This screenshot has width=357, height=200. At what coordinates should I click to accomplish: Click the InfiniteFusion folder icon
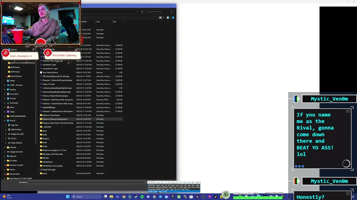(x=41, y=162)
